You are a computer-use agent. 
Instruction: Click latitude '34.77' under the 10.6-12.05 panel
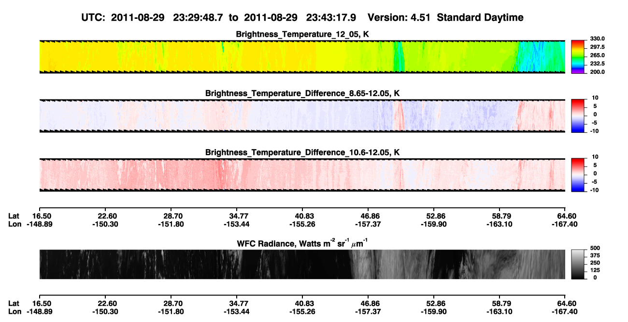coord(236,216)
